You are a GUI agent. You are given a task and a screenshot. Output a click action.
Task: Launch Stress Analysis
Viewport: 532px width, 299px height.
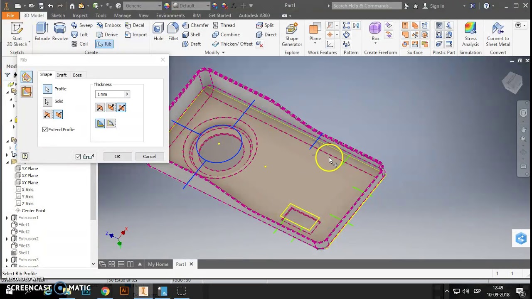[x=470, y=34]
